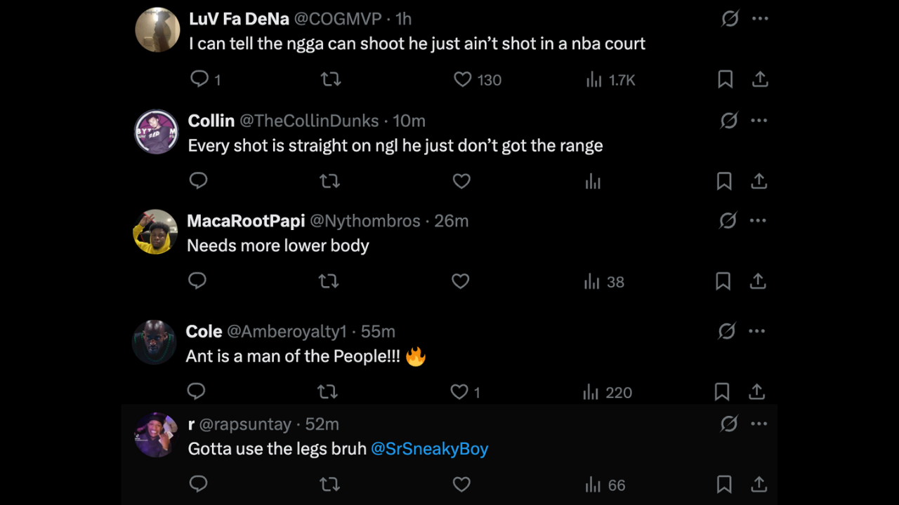Like MacaRootPapi's "Needs more lower body" reply
899x505 pixels.
click(460, 281)
